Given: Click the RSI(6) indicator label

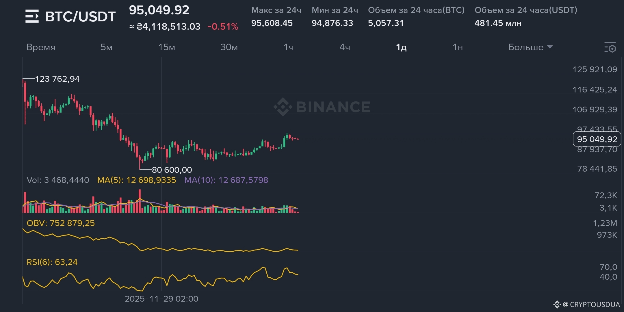Looking at the screenshot, I should coord(52,262).
